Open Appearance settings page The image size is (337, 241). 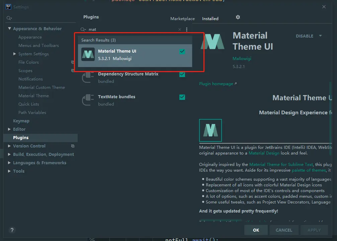(30, 37)
